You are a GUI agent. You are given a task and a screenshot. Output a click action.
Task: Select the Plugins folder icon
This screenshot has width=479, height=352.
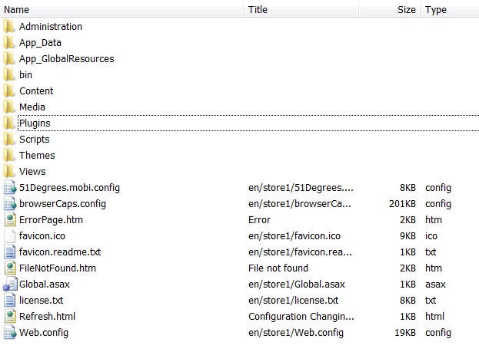pyautogui.click(x=9, y=123)
